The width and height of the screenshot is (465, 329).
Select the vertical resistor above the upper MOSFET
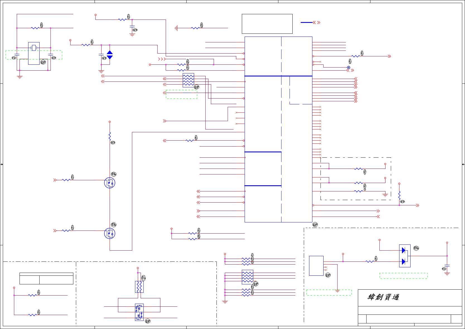point(110,136)
